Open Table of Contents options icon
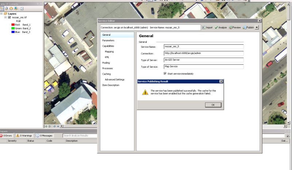 (x=22, y=8)
